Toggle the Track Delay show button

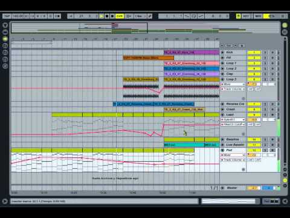[x=285, y=185]
